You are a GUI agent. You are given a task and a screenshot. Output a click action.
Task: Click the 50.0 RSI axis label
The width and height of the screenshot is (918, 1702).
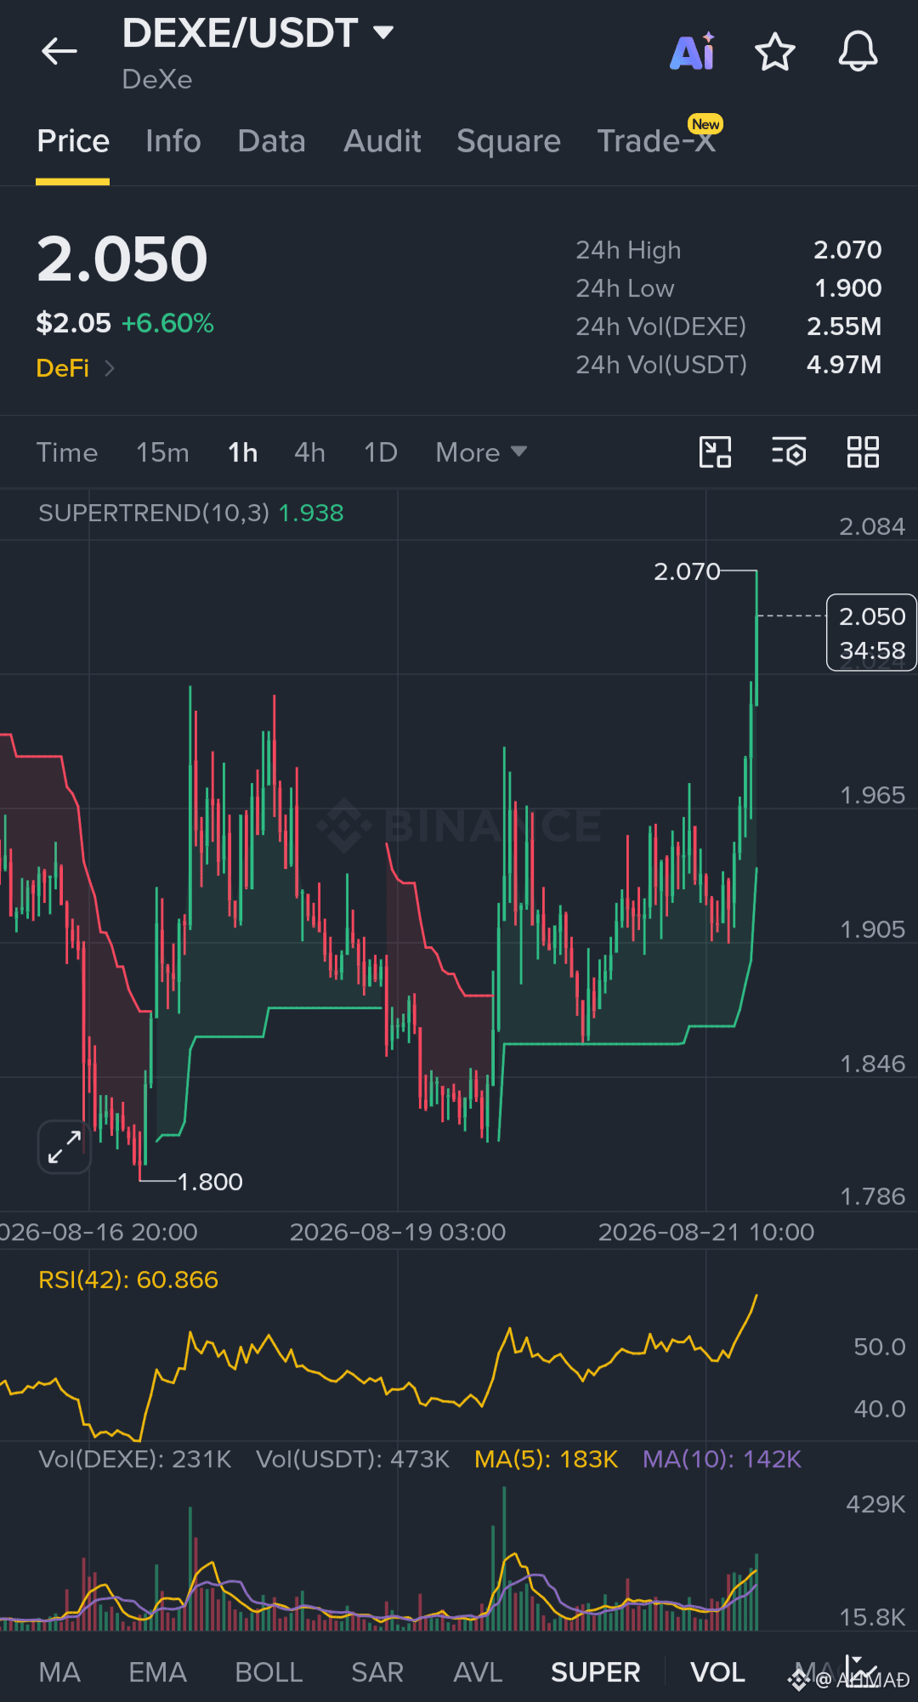879,1347
